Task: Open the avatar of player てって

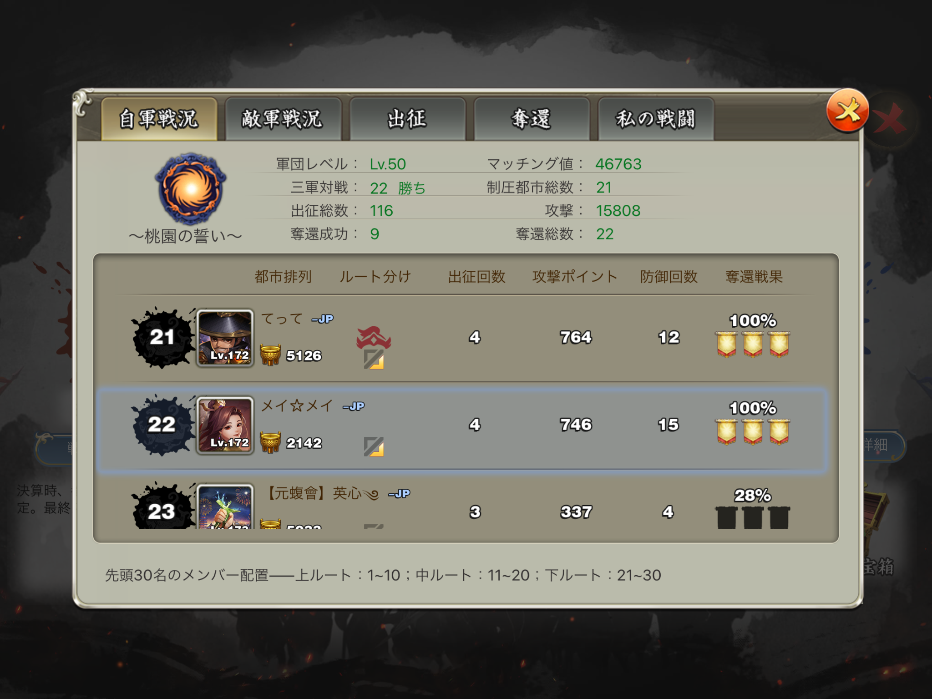Action: tap(225, 338)
